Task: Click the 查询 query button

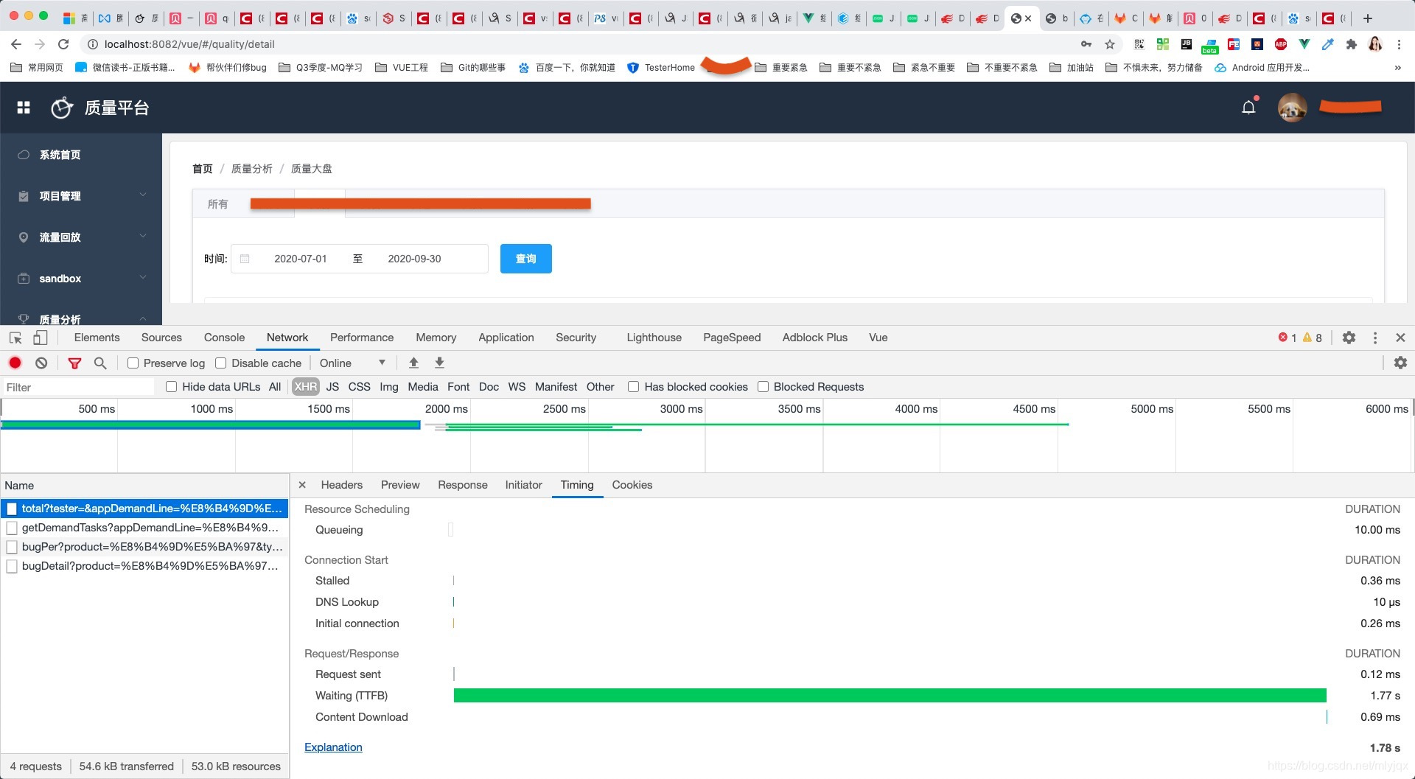Action: [x=525, y=259]
